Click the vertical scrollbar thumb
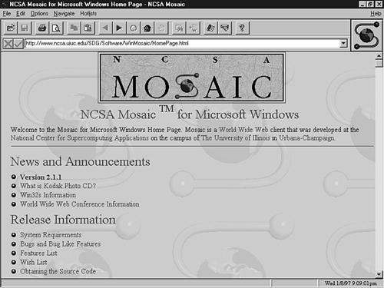The image size is (384, 288). coord(379,63)
